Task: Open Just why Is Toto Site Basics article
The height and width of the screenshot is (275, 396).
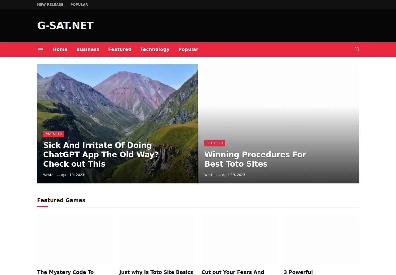Action: 156,272
